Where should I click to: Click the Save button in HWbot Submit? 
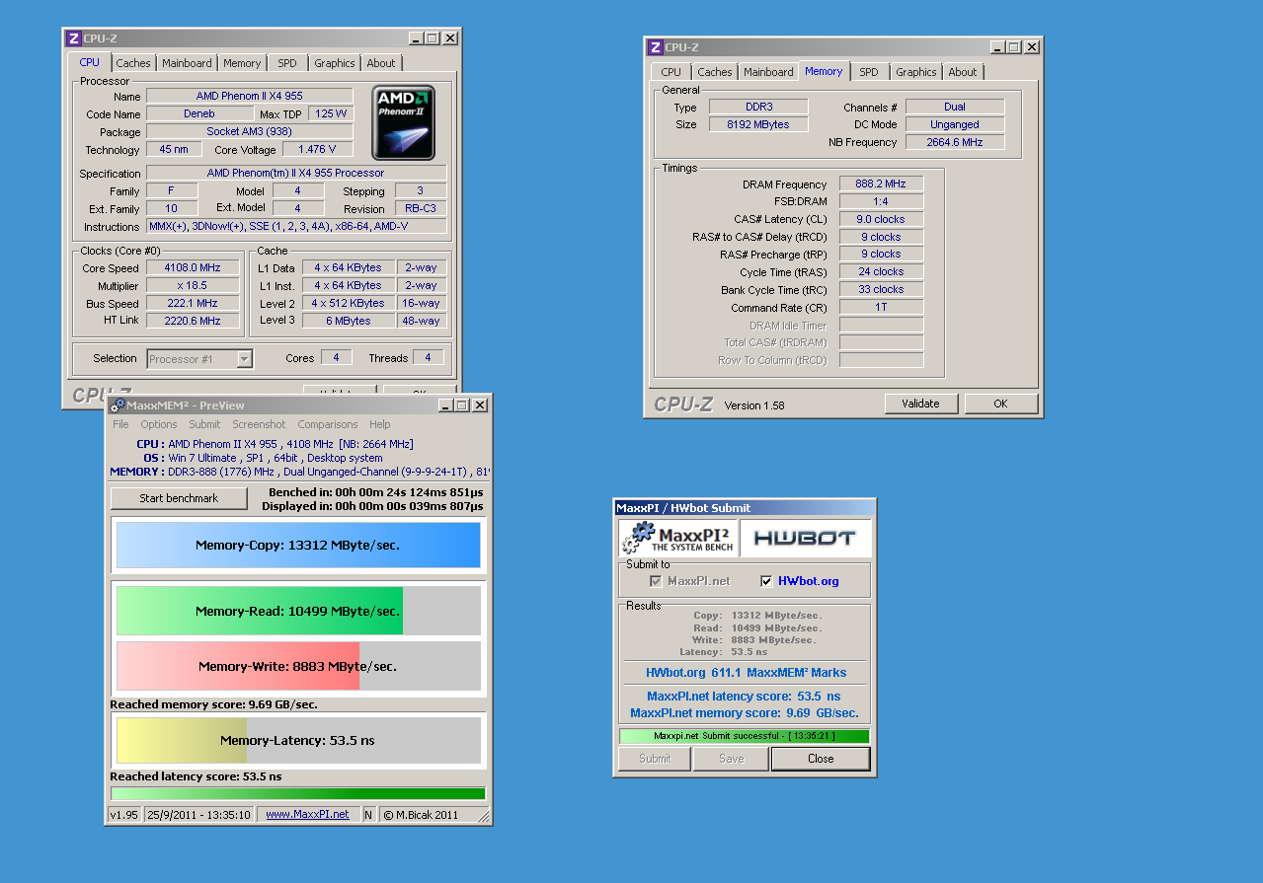click(x=731, y=759)
